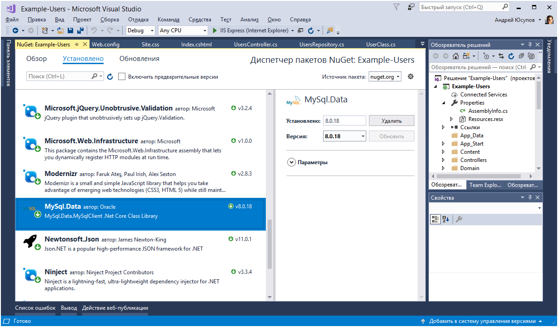Switch to Team Explorer tab

485,185
